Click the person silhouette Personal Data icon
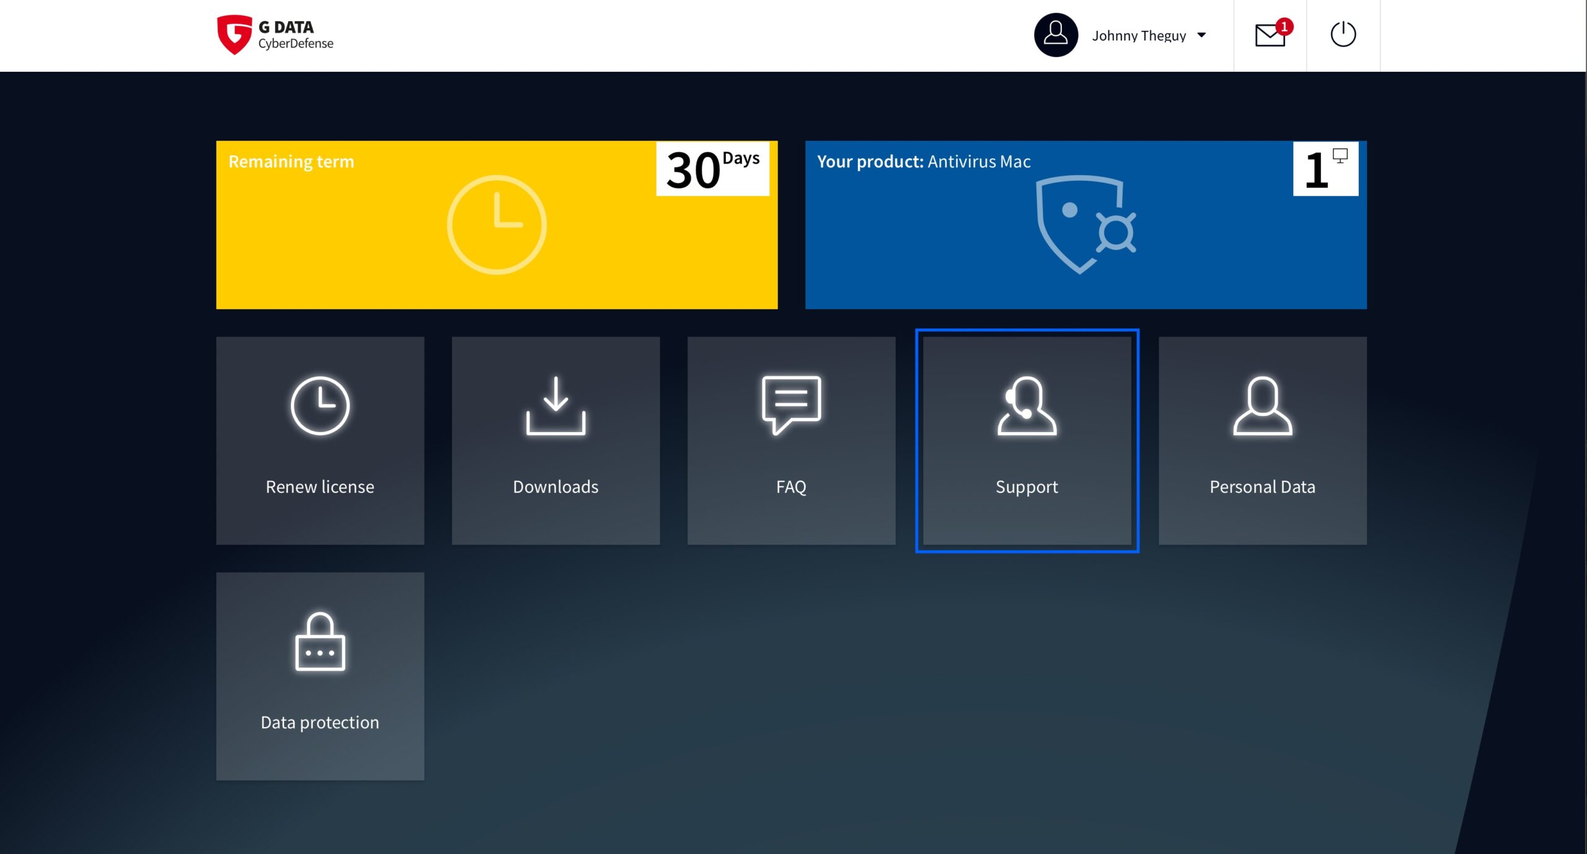This screenshot has height=854, width=1587. pyautogui.click(x=1262, y=406)
